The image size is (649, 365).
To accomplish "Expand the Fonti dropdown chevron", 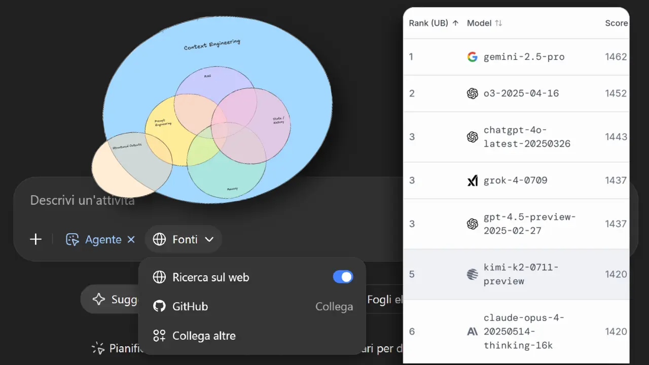I will pyautogui.click(x=209, y=239).
